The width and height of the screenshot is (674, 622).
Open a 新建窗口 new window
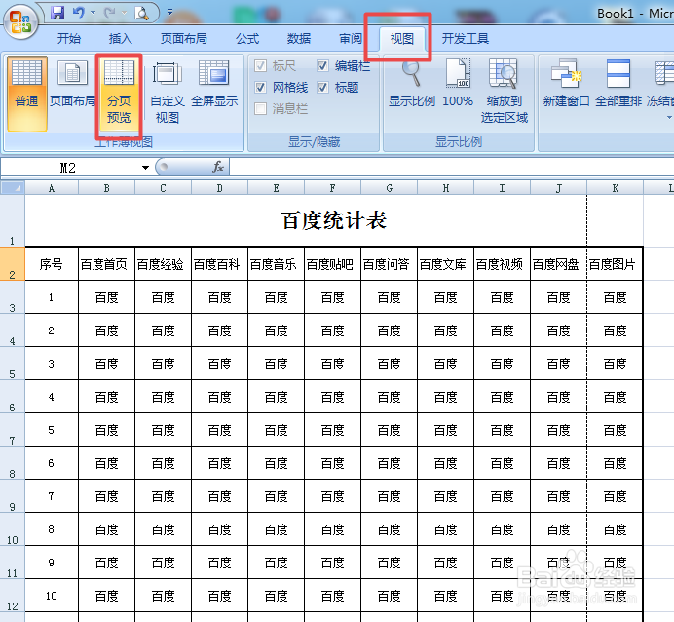pyautogui.click(x=566, y=84)
